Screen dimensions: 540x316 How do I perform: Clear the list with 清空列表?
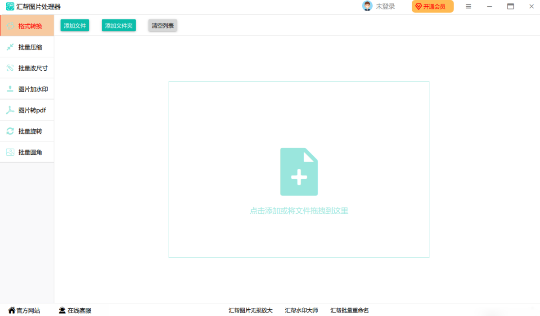click(162, 26)
